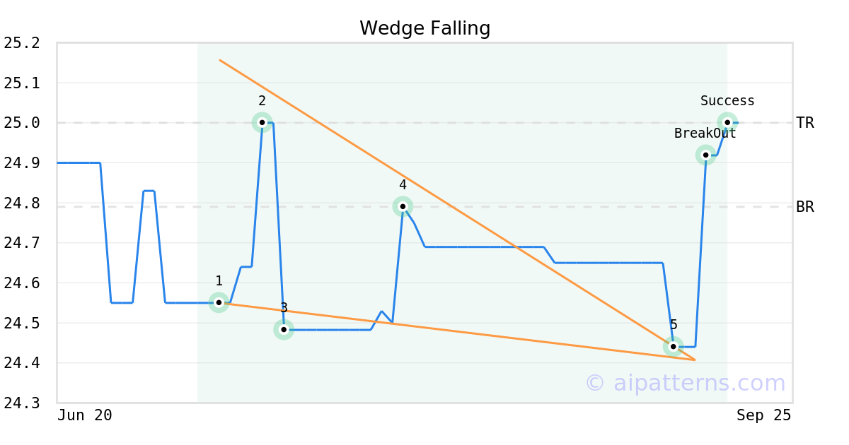Click pivot point marker 5
This screenshot has height=445, width=849.
[x=673, y=346]
